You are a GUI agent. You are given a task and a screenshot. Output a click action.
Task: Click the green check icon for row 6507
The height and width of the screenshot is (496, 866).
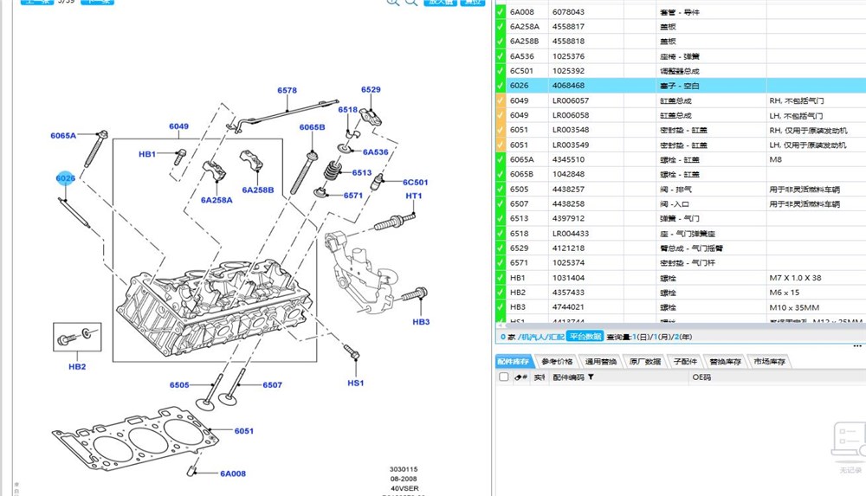501,203
